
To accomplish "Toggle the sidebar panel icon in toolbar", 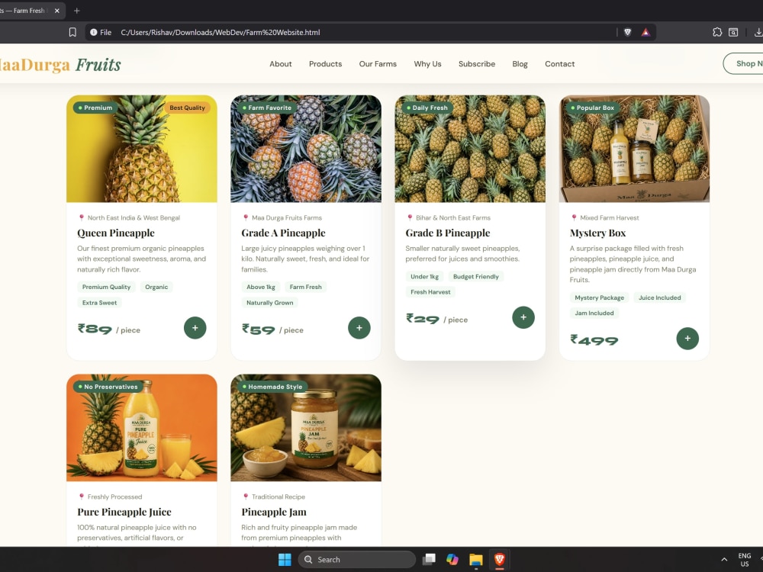I will pyautogui.click(x=733, y=32).
